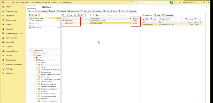This screenshot has width=213, height=103.
Task: Open the Продажа section in sidebar
Action: coord(9,29)
